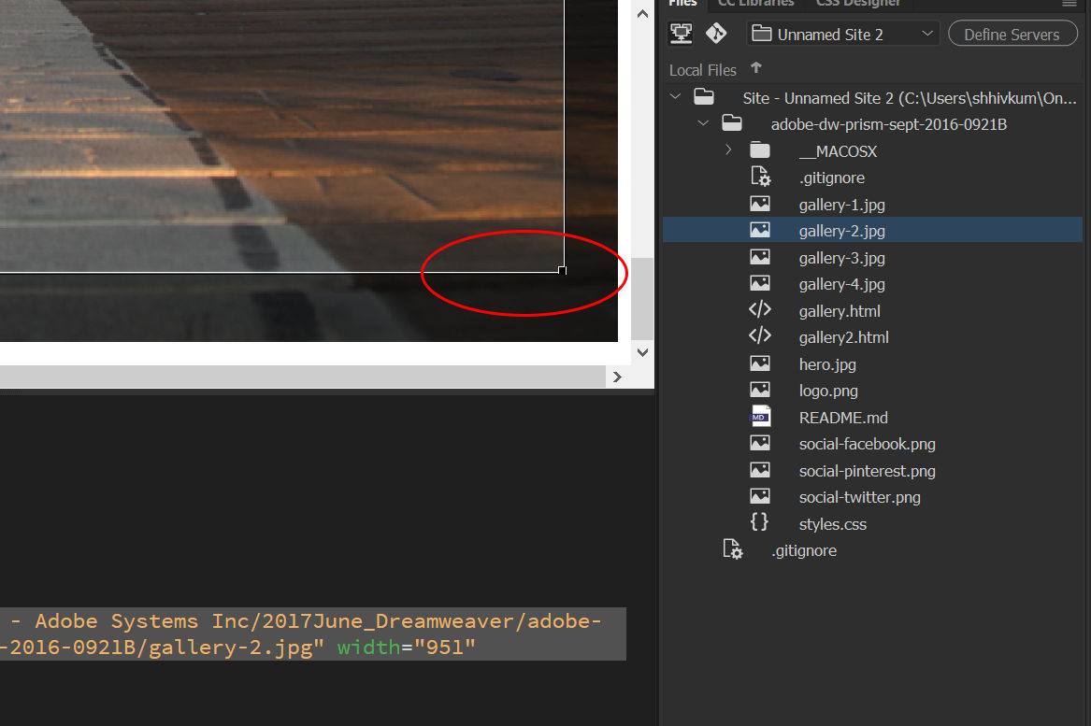1091x726 pixels.
Task: Click the hero.jpg image thumbnail icon
Action: 760,363
